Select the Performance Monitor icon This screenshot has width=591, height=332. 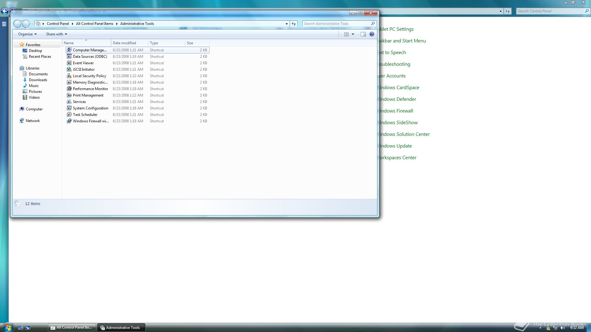pos(69,89)
